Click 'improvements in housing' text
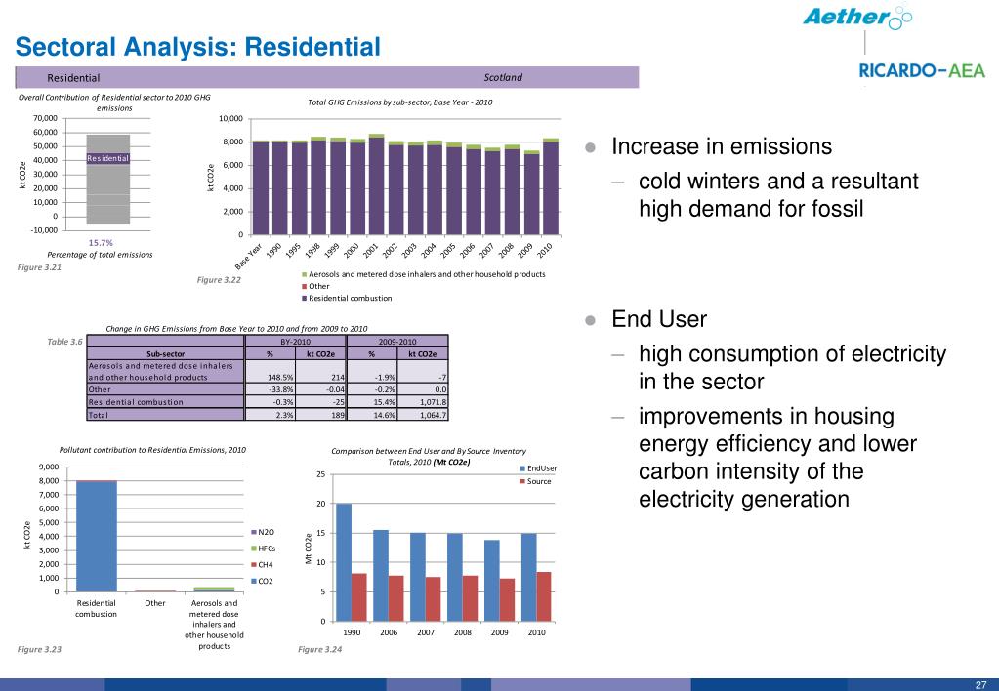Viewport: 999px width, 691px height. click(767, 416)
